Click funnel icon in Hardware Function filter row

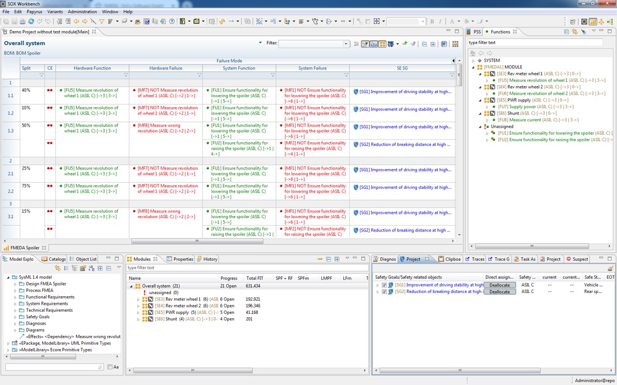tap(126, 75)
